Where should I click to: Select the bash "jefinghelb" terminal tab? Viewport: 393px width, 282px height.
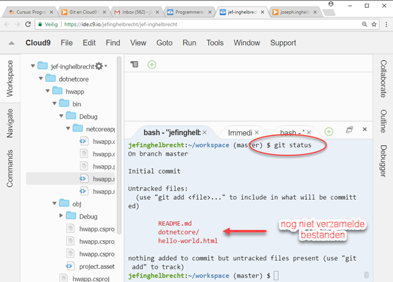172,133
